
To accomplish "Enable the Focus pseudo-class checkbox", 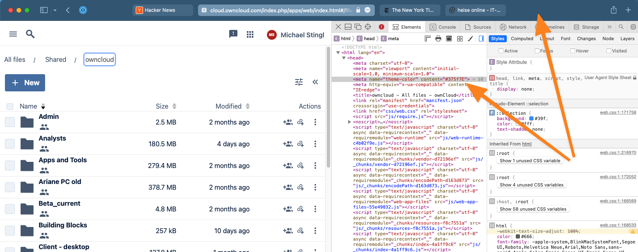I will pyautogui.click(x=537, y=51).
